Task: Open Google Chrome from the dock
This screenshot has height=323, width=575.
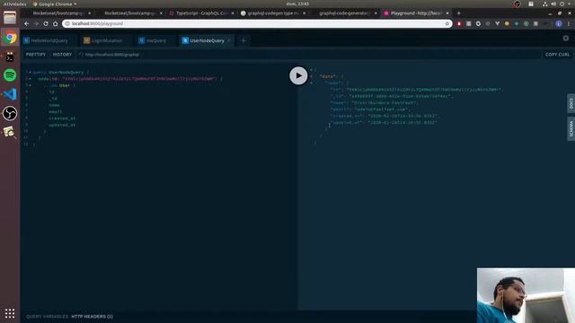Action: tap(10, 38)
